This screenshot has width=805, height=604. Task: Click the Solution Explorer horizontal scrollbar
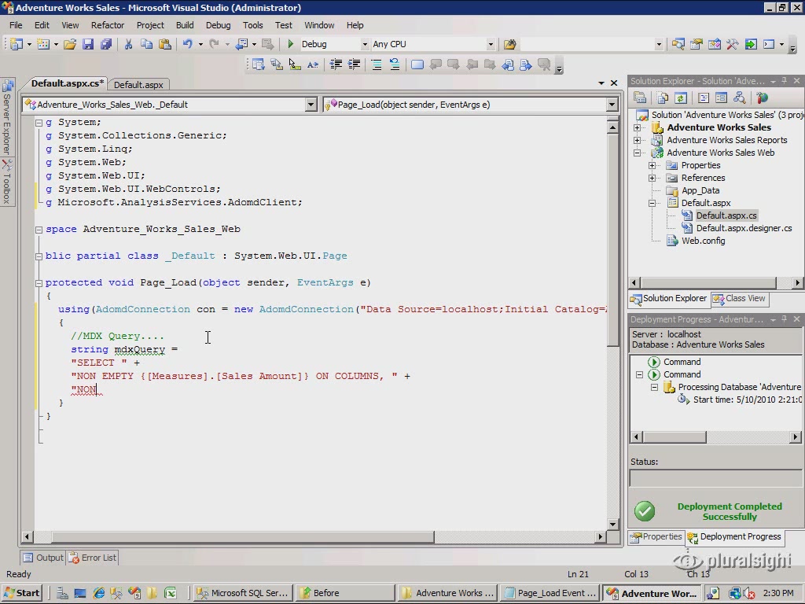[715, 283]
